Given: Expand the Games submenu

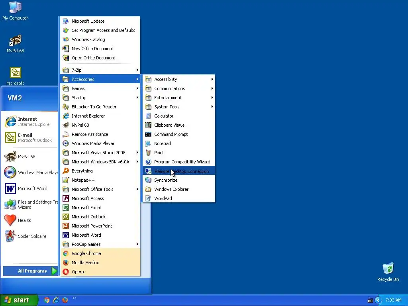Looking at the screenshot, I should click(x=100, y=88).
